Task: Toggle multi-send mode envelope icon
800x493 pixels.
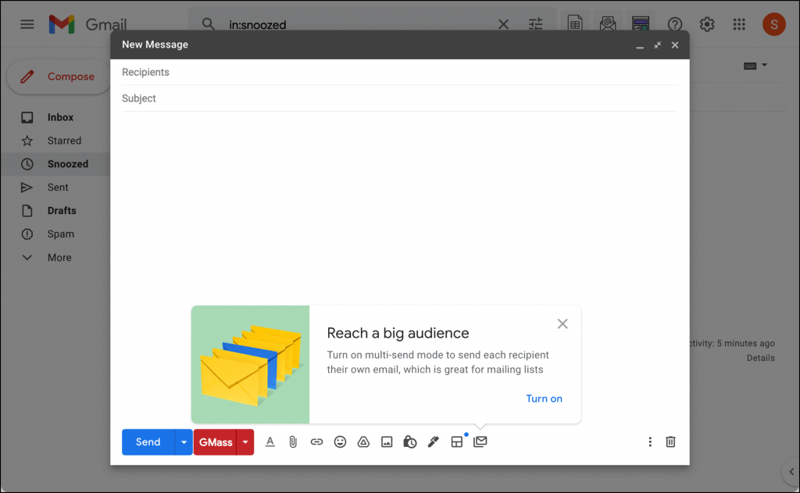Action: (480, 441)
